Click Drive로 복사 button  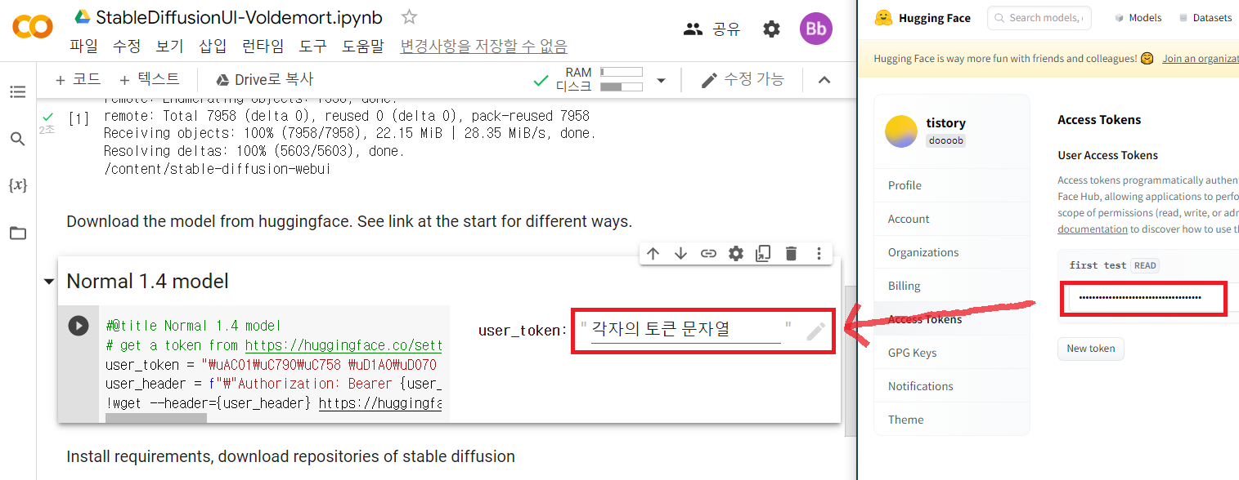coord(264,79)
